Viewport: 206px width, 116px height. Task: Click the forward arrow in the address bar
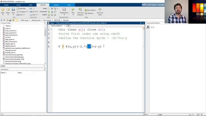(4, 20)
